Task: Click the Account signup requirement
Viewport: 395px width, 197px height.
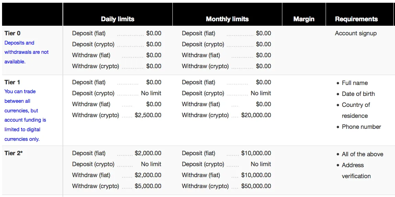Action: coord(356,34)
